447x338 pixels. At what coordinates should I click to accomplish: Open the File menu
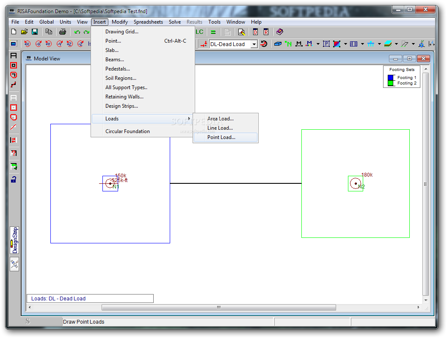click(x=15, y=22)
